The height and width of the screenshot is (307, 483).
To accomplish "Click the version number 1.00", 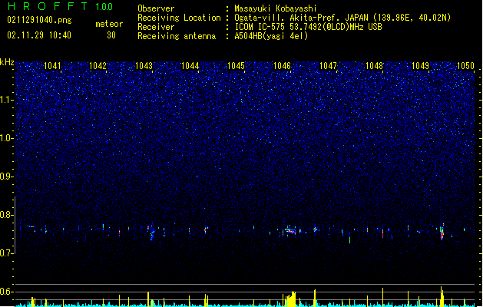I will pos(104,7).
